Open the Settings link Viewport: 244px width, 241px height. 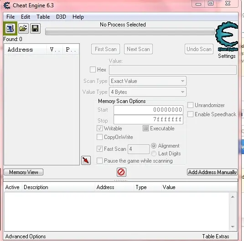click(227, 56)
